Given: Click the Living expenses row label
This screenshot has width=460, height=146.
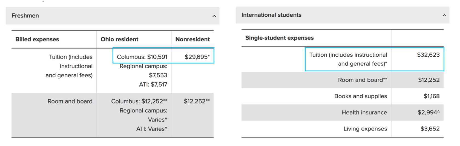Looking at the screenshot, I should pos(365,129).
